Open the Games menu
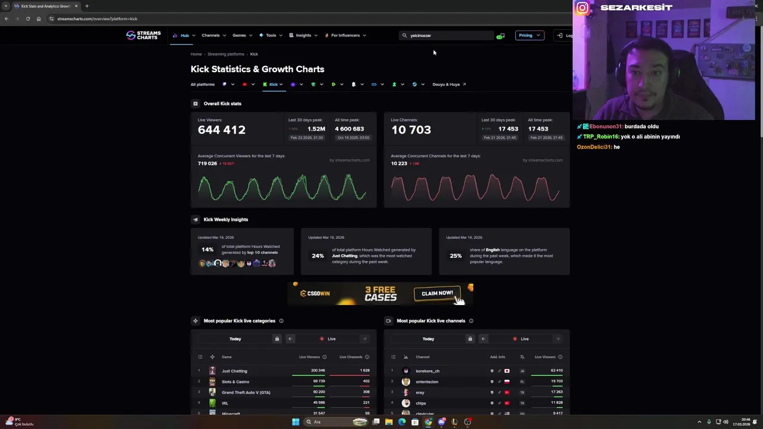763x429 pixels. pyautogui.click(x=242, y=35)
